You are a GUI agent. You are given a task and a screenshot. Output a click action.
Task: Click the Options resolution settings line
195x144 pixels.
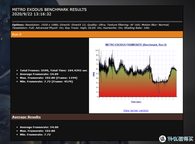91,25
